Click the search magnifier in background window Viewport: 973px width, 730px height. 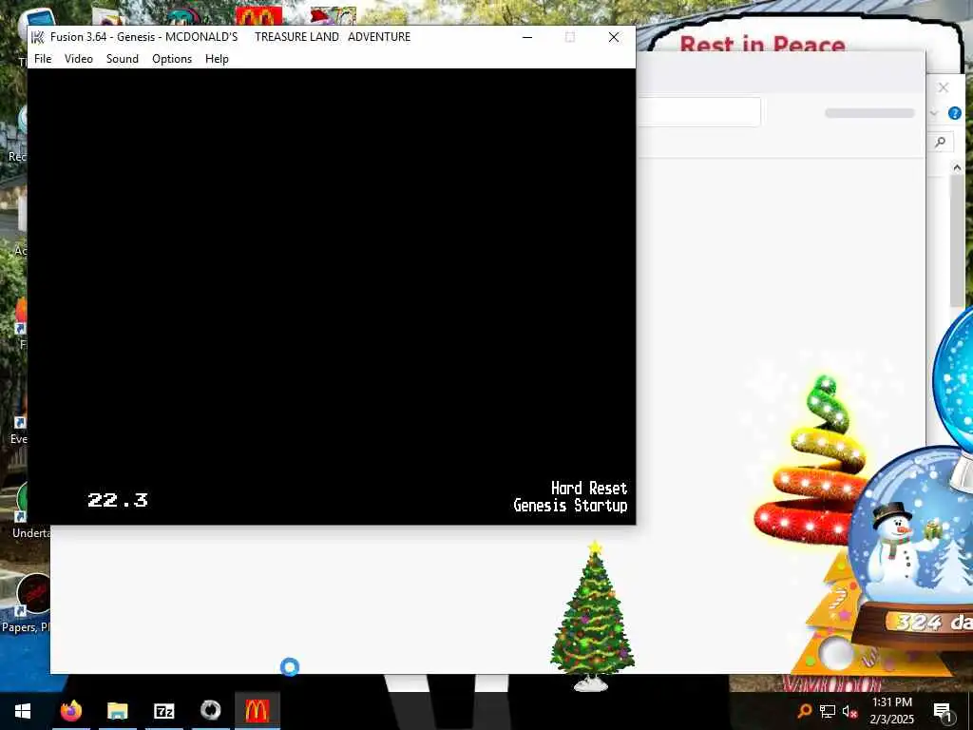(941, 143)
